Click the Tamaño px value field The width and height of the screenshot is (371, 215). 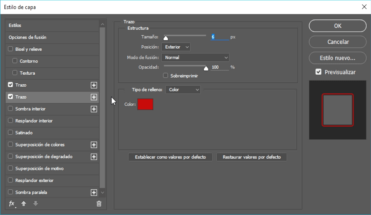[220, 37]
